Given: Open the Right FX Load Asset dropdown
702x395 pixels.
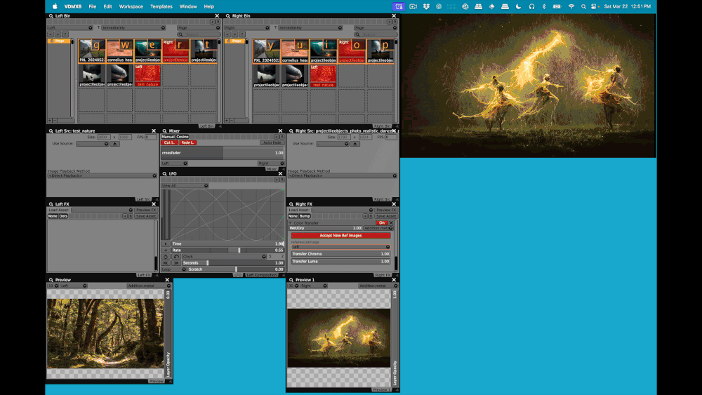Looking at the screenshot, I should click(x=343, y=210).
